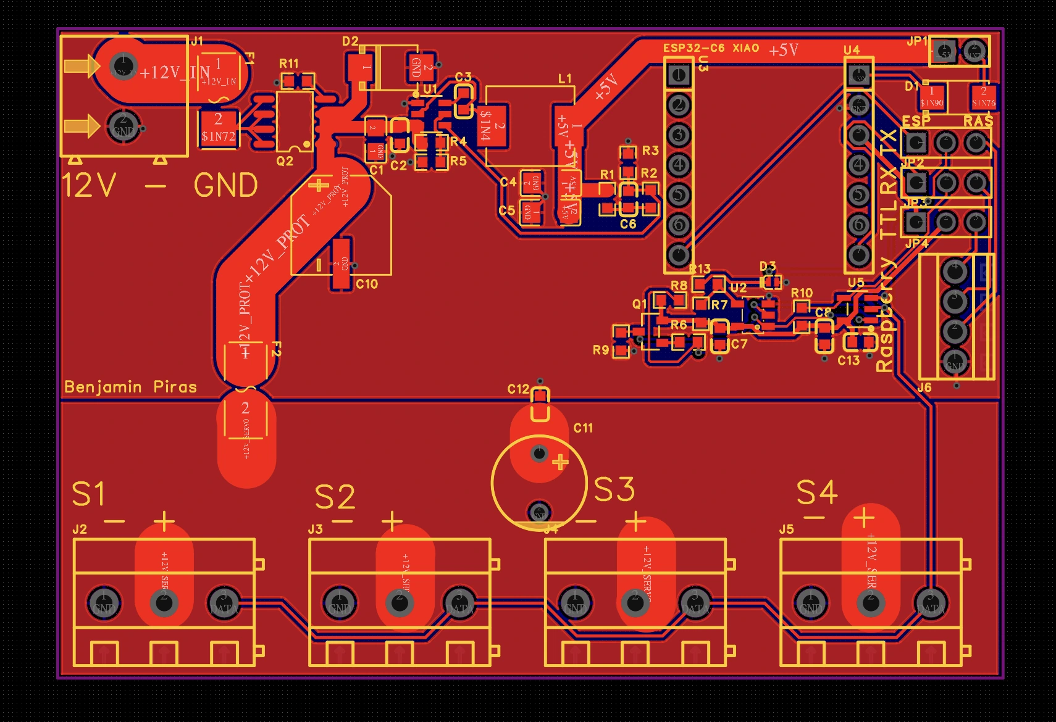Select the C6 capacitor label

click(x=628, y=224)
